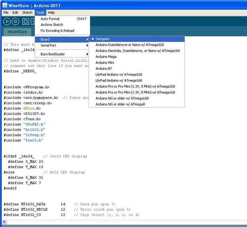Click the #define HT1632_DATA line
Image resolution: width=247 pixels, height=227 pixels.
coord(59,204)
